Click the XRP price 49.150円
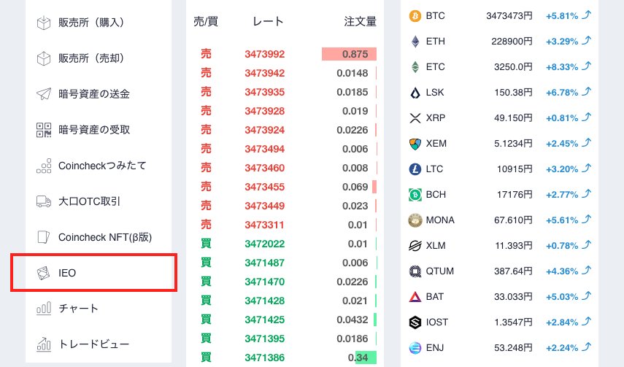Image resolution: width=624 pixels, height=367 pixels. click(x=513, y=117)
